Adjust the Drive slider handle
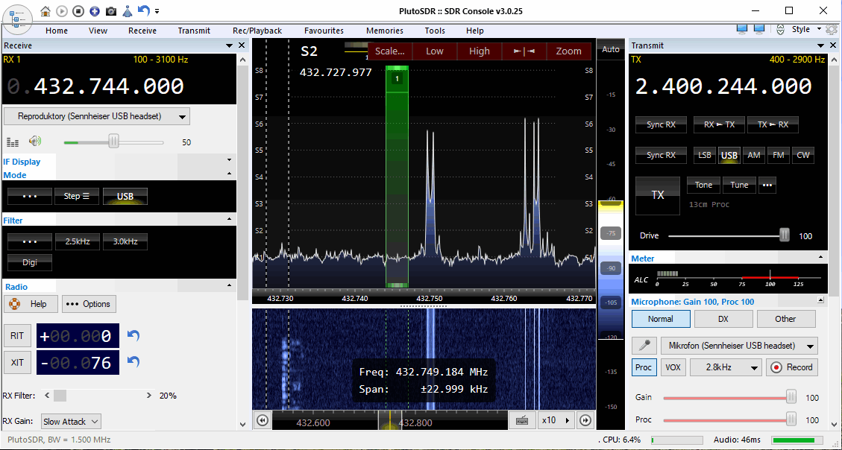Image resolution: width=842 pixels, height=450 pixels. [784, 235]
